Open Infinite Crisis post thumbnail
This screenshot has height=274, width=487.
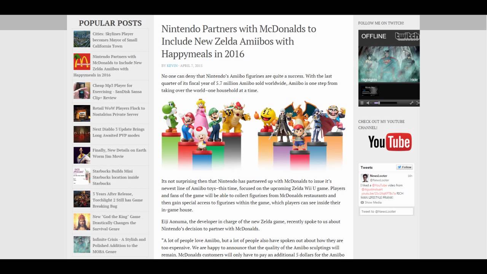point(82,245)
